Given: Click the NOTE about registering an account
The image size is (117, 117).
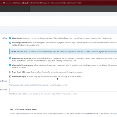Looking at the screenshot, I should pos(63,51).
